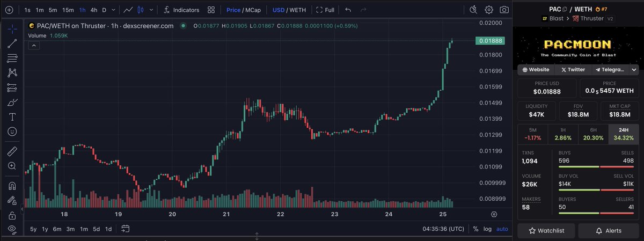Switch to line chart style

[128, 10]
